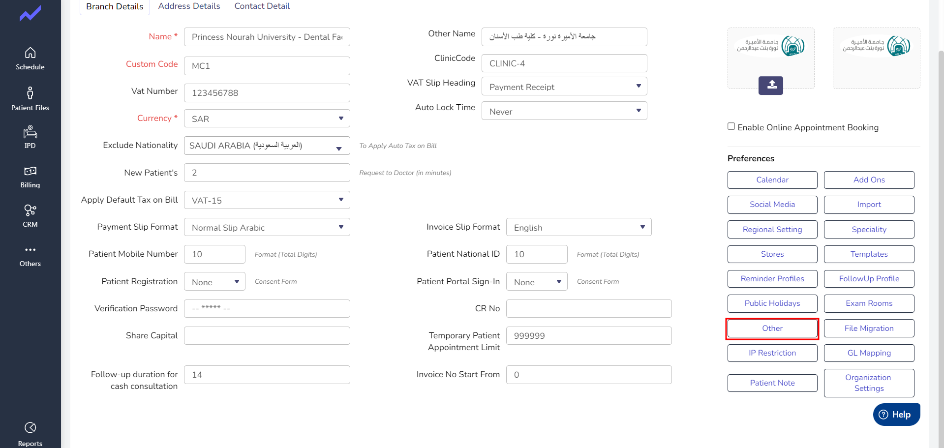
Task: Open Patient Note settings
Action: pyautogui.click(x=772, y=383)
